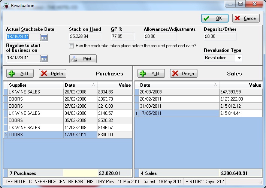The image size is (266, 188).
Task: Expand the Revaluation Type dropdown
Action: pyautogui.click(x=239, y=58)
